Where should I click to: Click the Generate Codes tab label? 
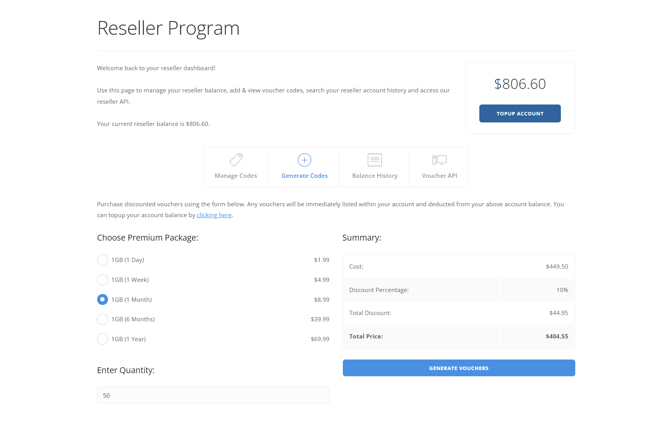305,176
